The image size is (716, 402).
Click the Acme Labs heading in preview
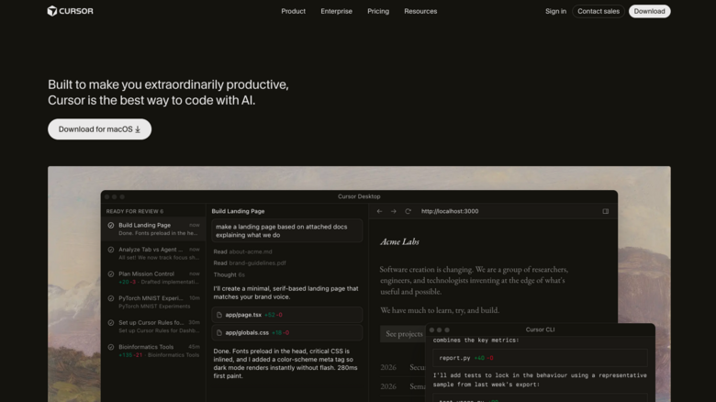pyautogui.click(x=399, y=241)
